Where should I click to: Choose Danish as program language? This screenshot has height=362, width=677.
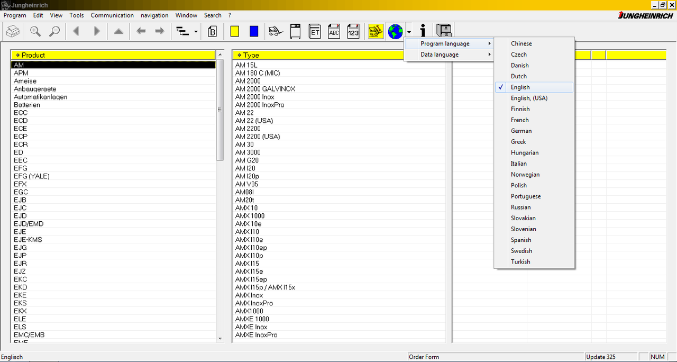tap(534, 65)
